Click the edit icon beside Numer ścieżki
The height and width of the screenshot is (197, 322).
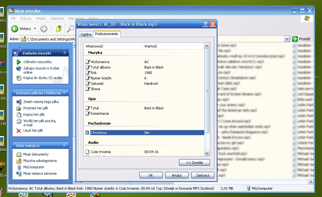pos(88,78)
